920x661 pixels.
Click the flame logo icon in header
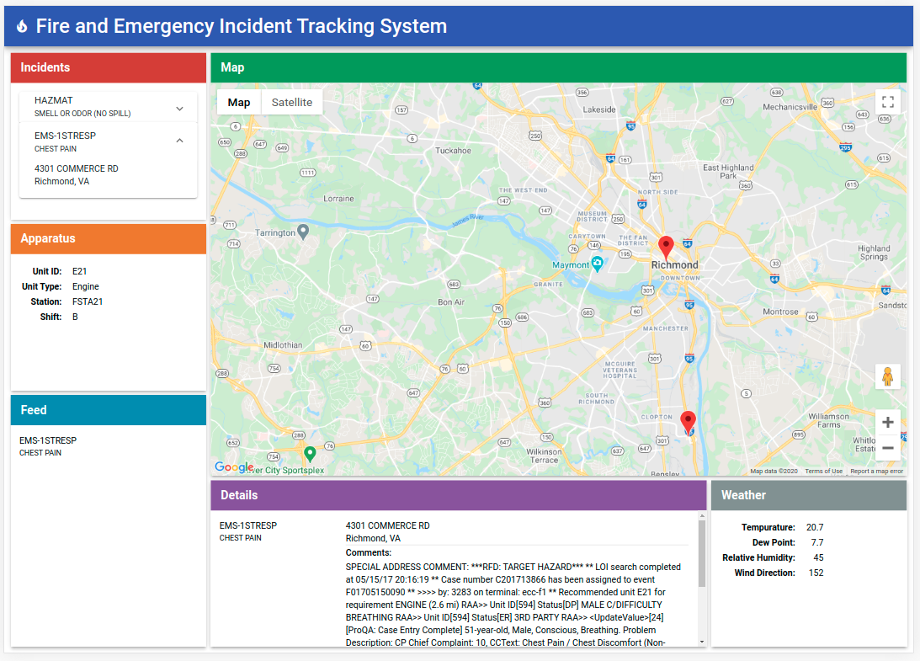[22, 26]
